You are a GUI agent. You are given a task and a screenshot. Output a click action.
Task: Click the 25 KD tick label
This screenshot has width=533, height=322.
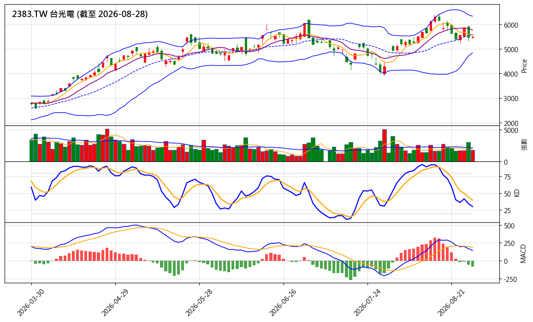click(508, 211)
